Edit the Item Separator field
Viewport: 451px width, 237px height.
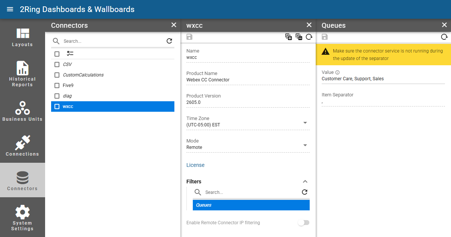coord(383,102)
